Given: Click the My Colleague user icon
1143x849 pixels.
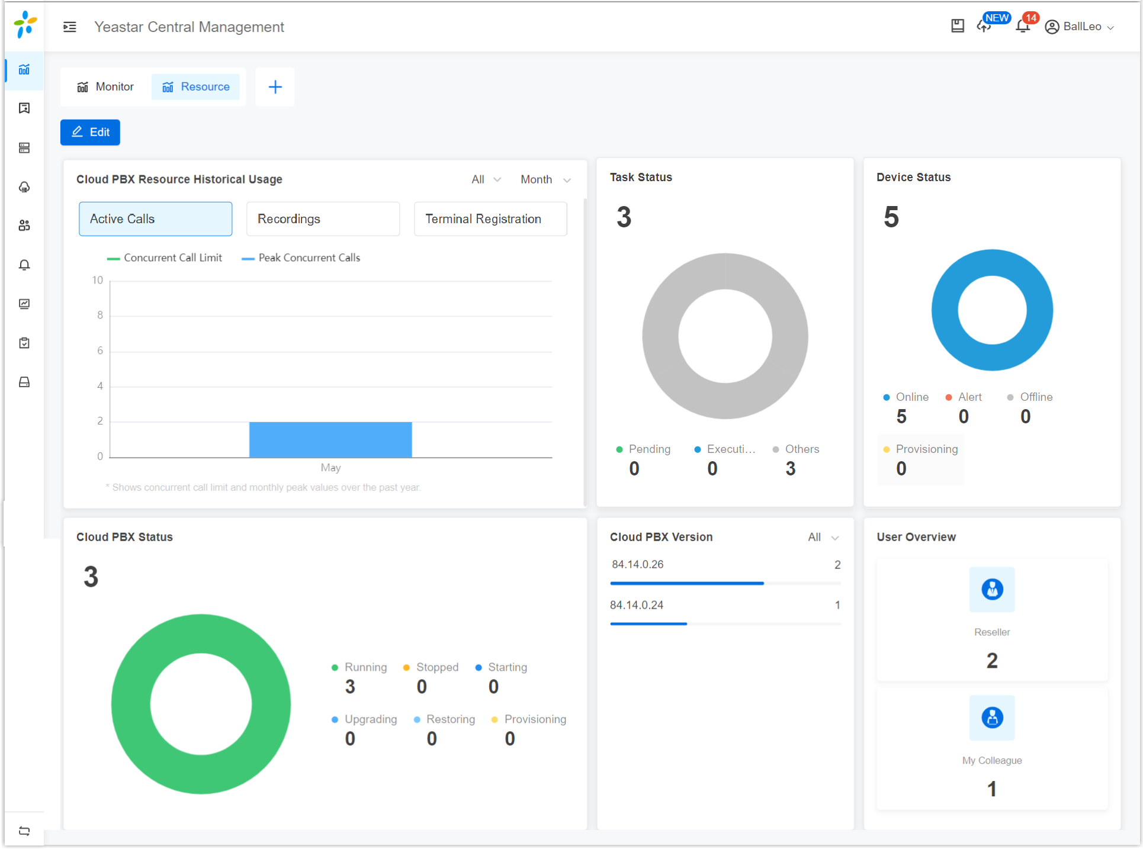Looking at the screenshot, I should [991, 718].
